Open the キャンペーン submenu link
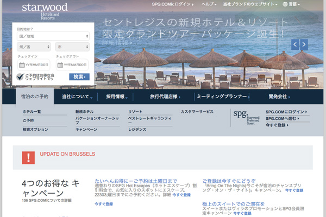326x217 pixels. 86,130
